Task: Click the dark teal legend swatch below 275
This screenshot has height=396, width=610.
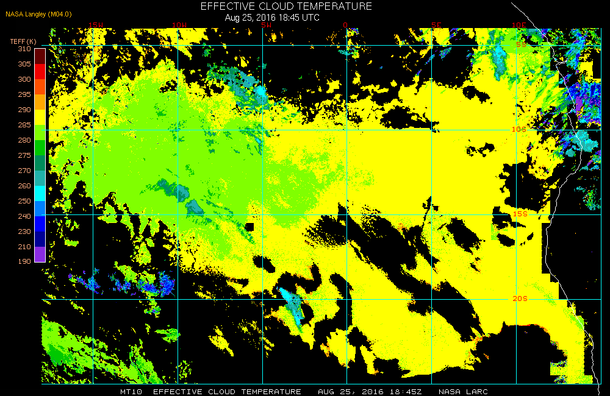Action: point(40,163)
